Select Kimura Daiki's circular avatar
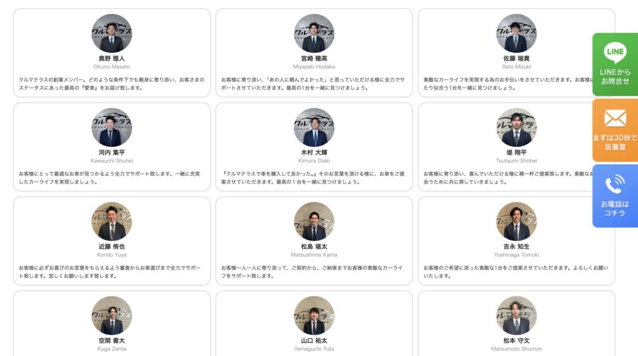 click(x=314, y=127)
